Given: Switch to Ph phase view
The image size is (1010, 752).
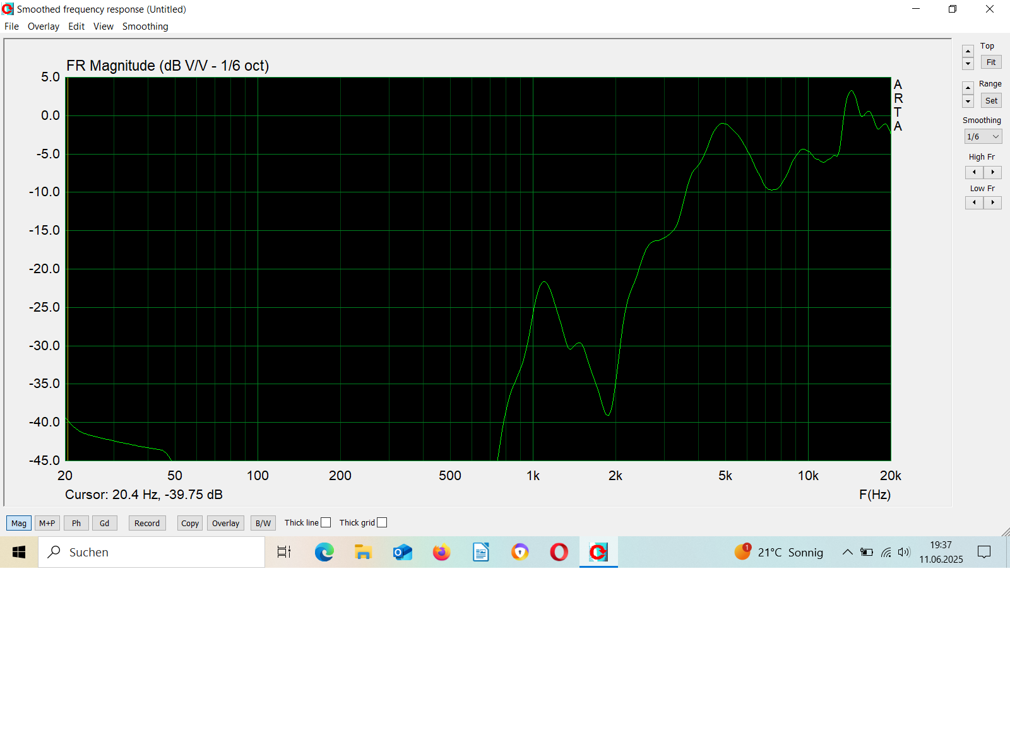Looking at the screenshot, I should tap(76, 523).
